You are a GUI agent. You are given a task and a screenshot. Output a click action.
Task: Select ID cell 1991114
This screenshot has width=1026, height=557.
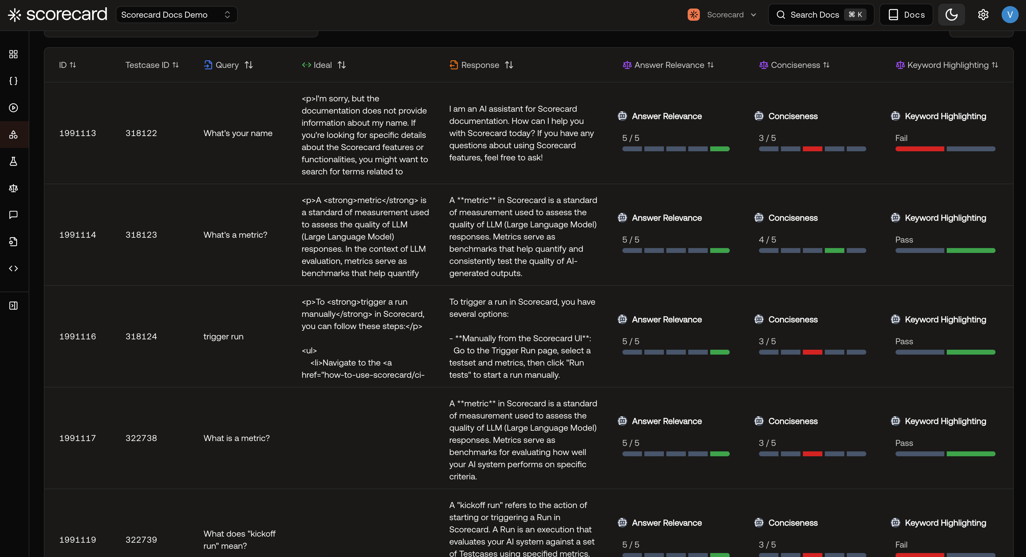click(78, 235)
